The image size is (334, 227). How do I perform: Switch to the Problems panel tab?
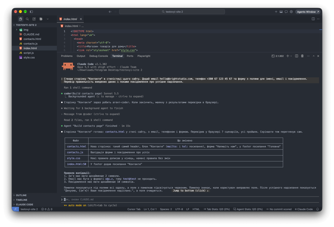(x=67, y=56)
